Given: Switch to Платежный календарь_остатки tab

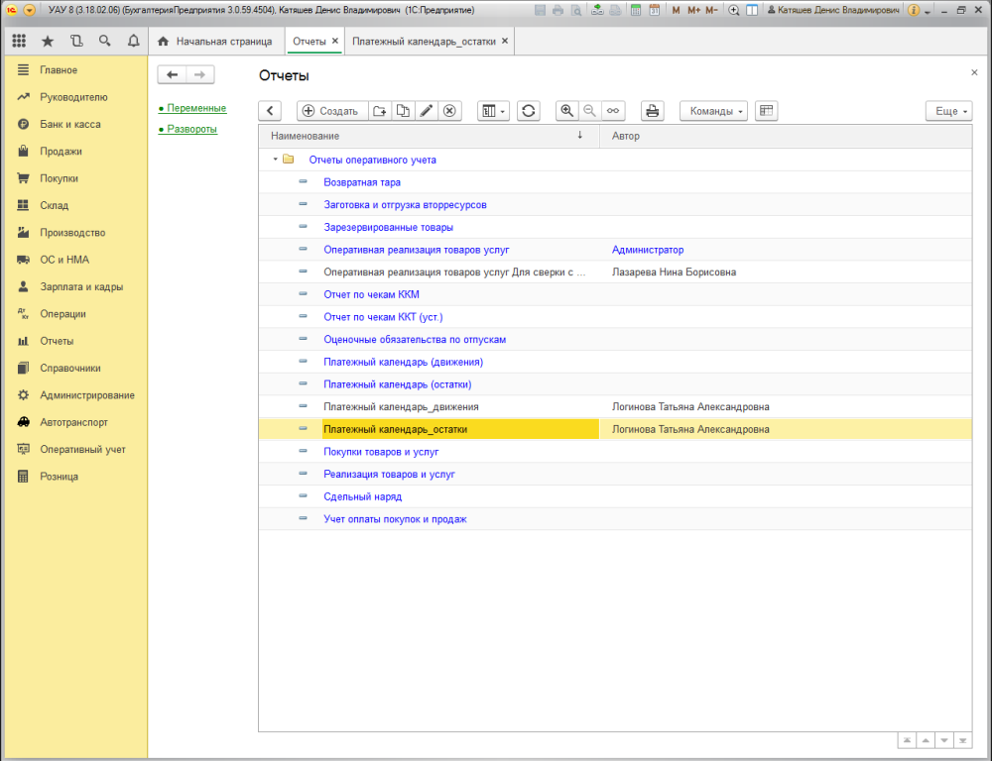Looking at the screenshot, I should pos(424,41).
